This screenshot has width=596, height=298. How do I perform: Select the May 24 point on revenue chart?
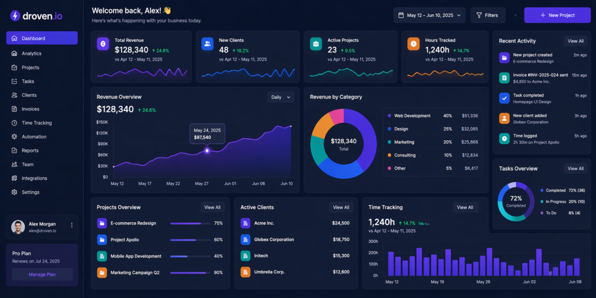[207, 151]
